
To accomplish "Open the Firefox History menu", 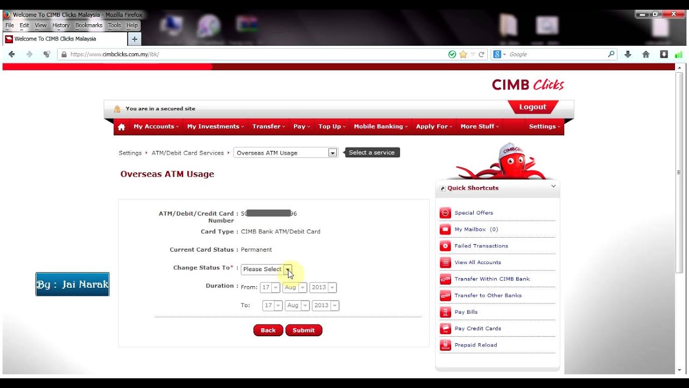I will pos(61,25).
